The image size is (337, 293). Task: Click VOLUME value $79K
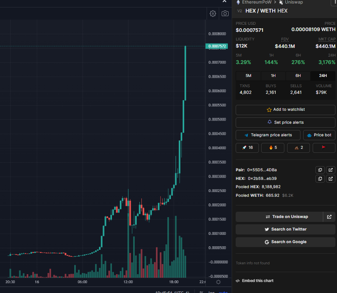(x=321, y=92)
